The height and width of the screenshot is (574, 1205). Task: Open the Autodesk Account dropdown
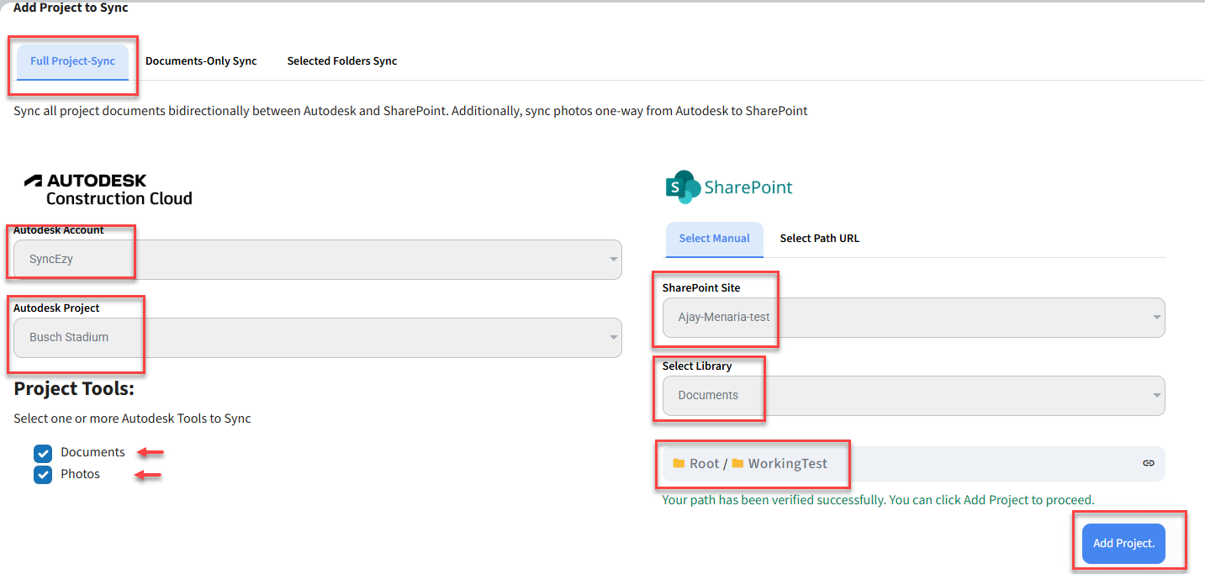tap(317, 260)
